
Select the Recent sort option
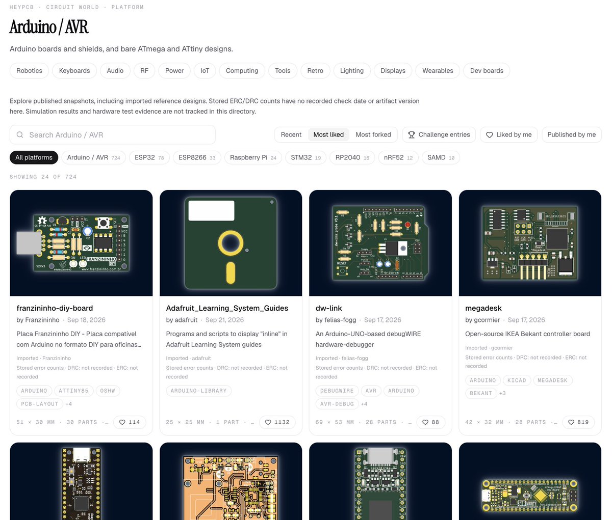pos(291,135)
